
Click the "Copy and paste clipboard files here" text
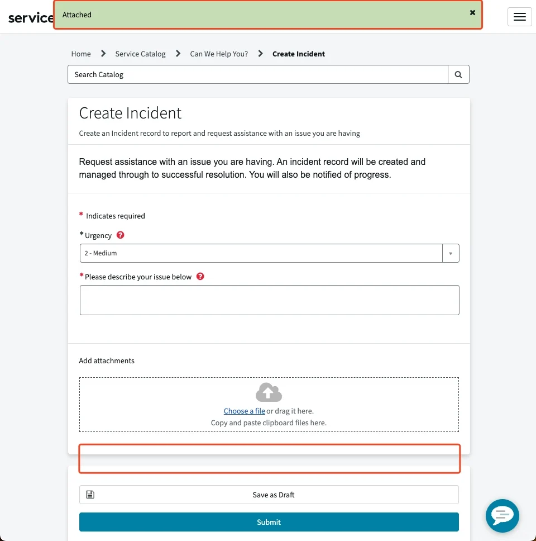click(269, 423)
